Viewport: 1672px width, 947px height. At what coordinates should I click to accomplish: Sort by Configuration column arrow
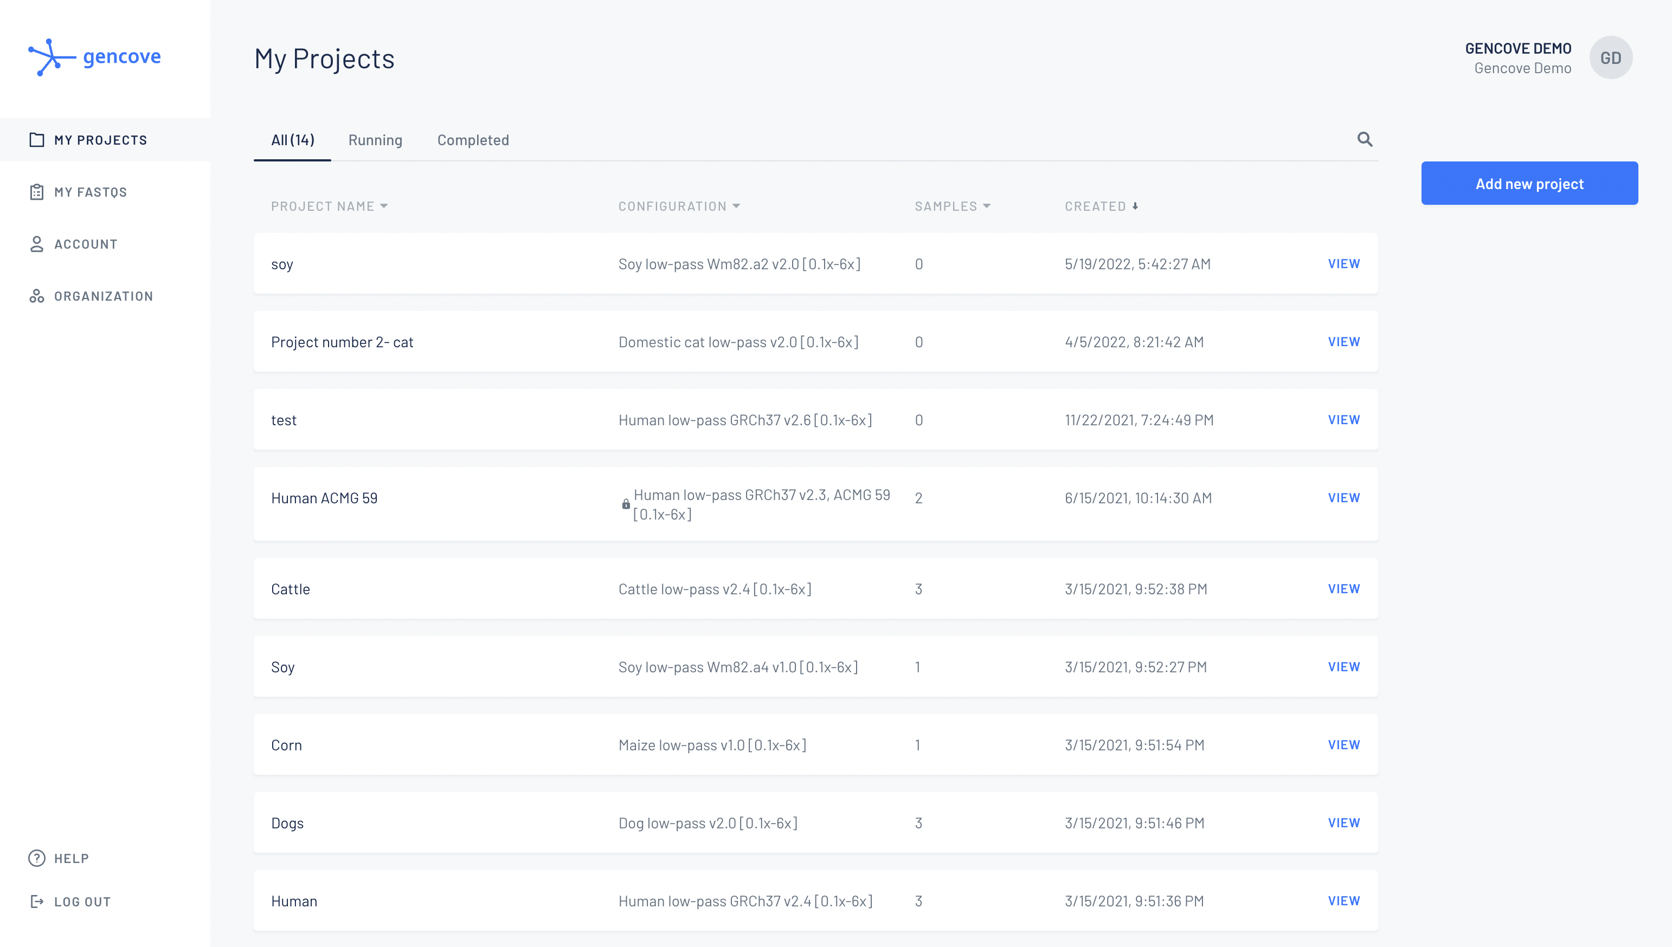[736, 206]
